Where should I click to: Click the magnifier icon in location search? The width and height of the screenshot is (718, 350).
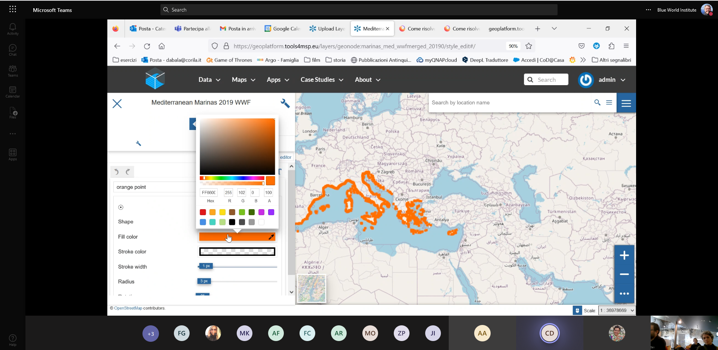coord(597,102)
